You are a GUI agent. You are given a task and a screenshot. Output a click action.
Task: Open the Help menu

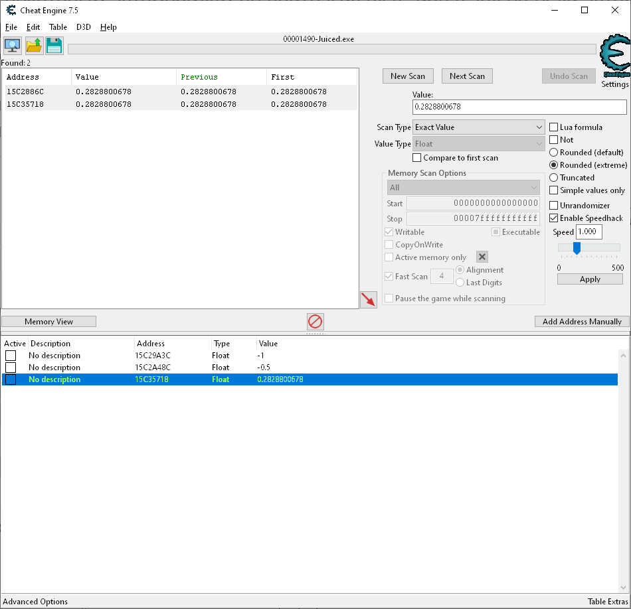point(108,27)
